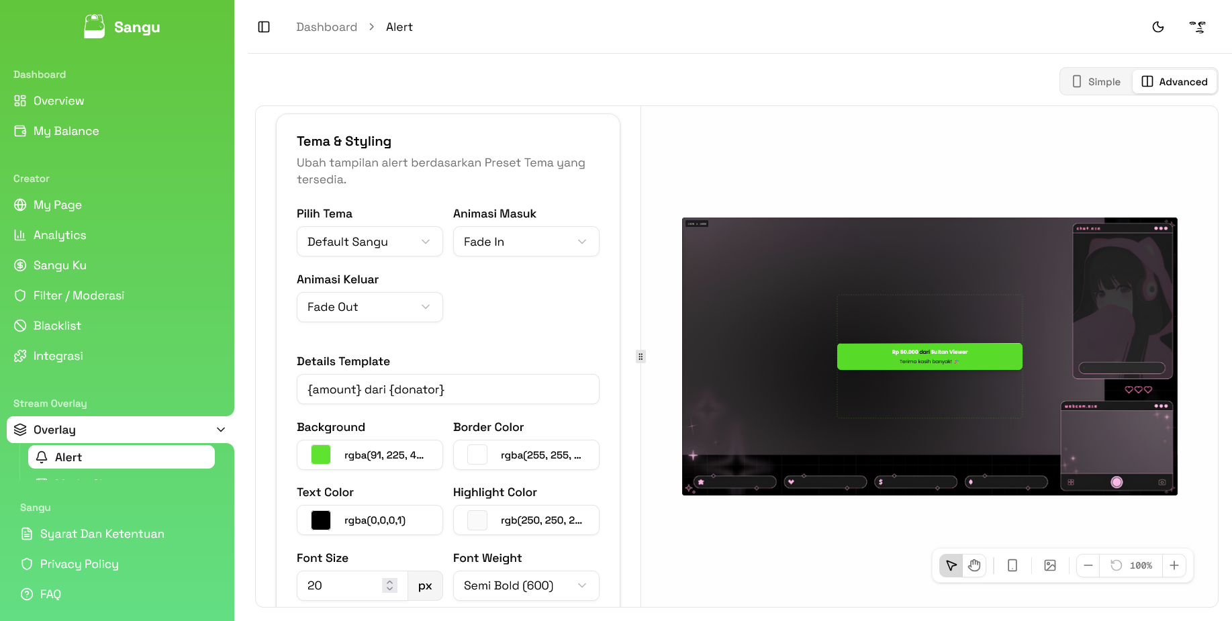This screenshot has width=1232, height=621.
Task: Open the Animasi Keluar dropdown
Action: tap(370, 307)
